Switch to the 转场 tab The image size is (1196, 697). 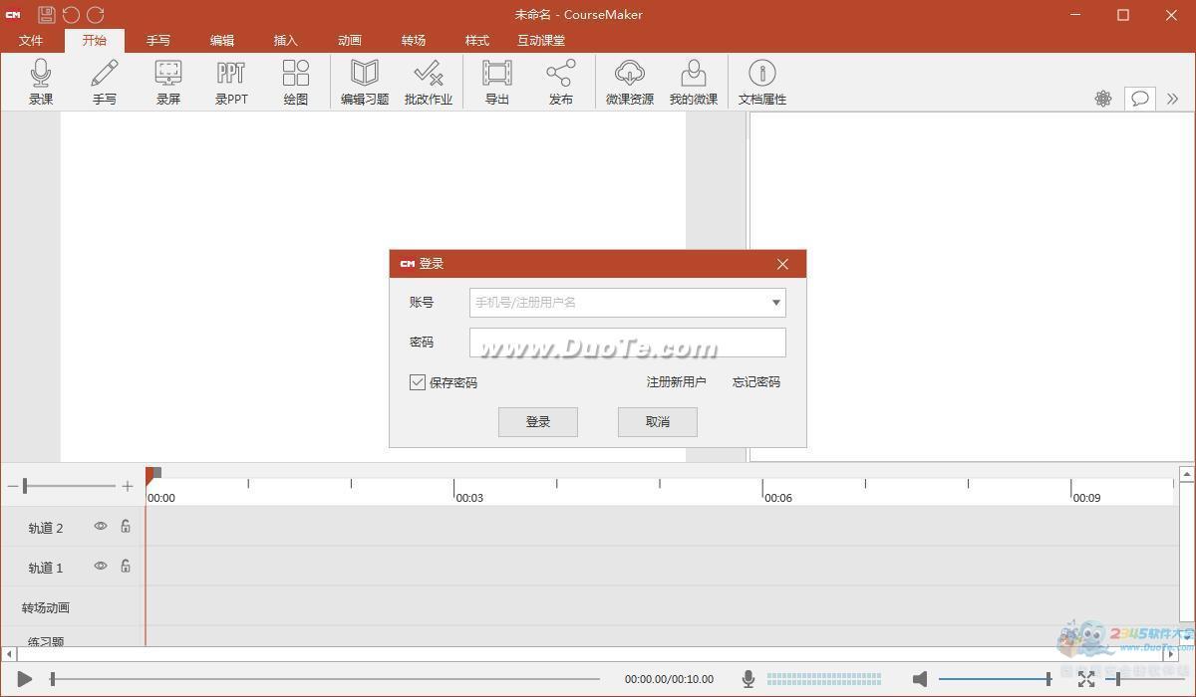tap(414, 41)
